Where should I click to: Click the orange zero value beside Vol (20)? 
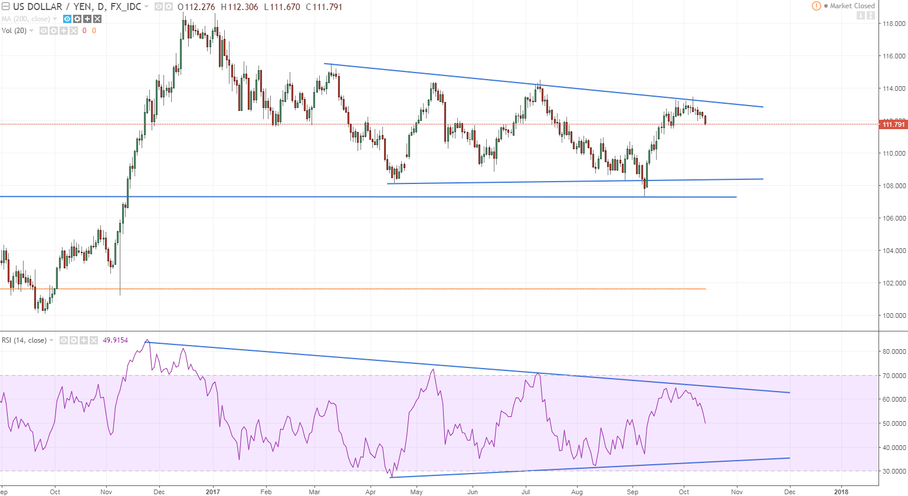(x=94, y=31)
